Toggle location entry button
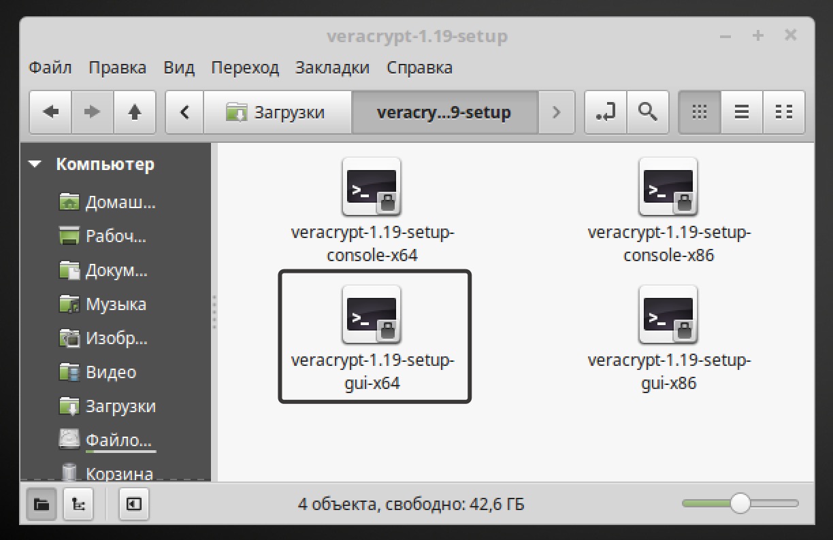Screen dimensions: 833x540 click(x=605, y=112)
